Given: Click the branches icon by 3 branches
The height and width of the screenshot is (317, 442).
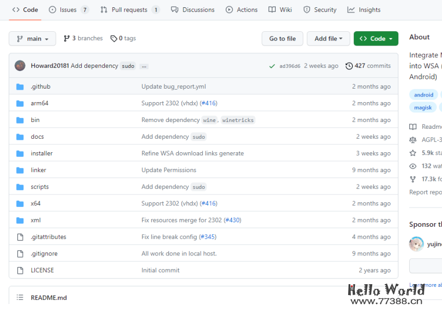Looking at the screenshot, I should click(67, 39).
